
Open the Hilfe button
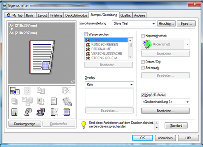click(x=188, y=138)
